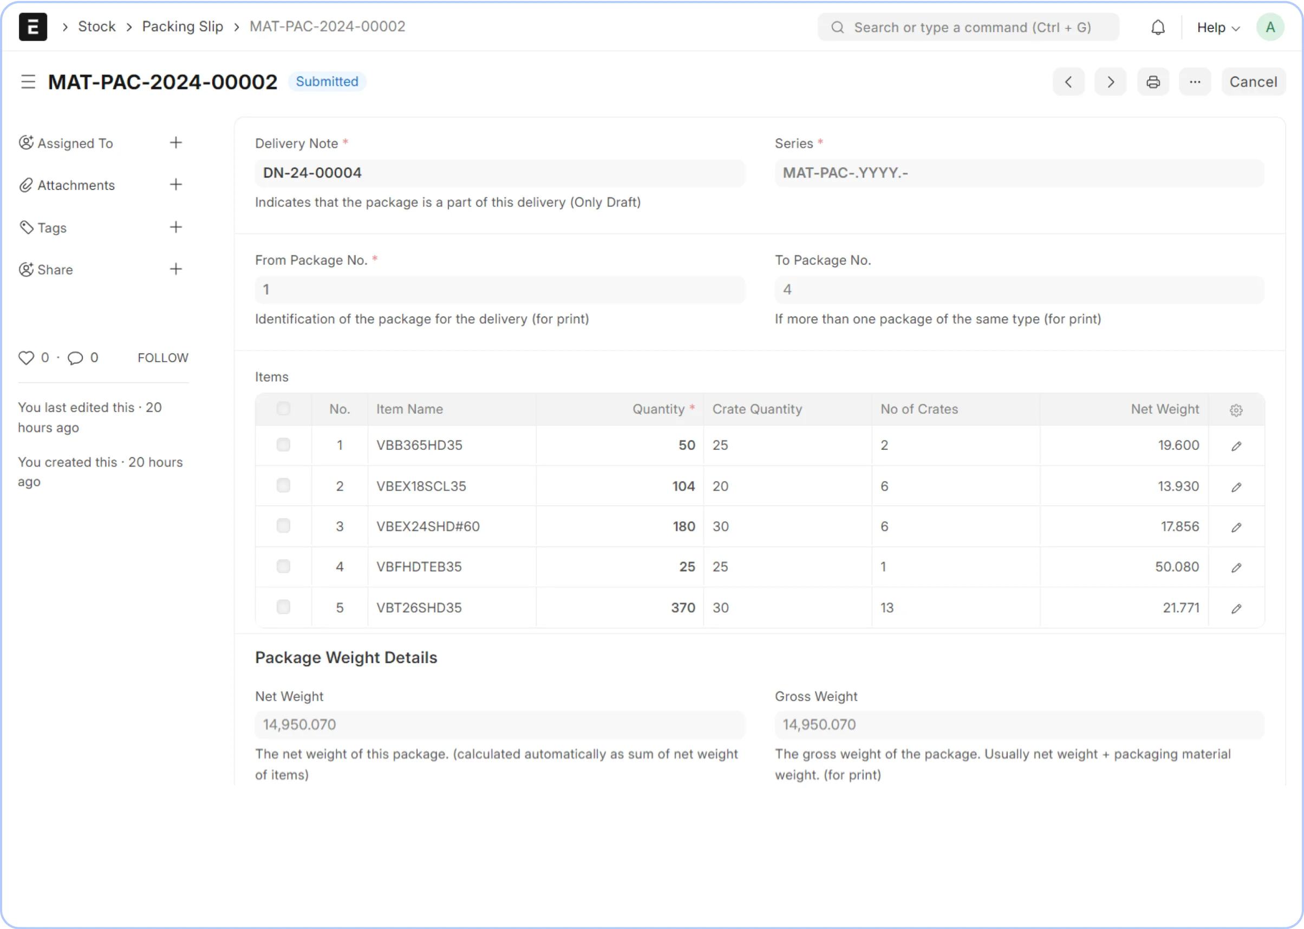Click the printer icon button

point(1152,82)
